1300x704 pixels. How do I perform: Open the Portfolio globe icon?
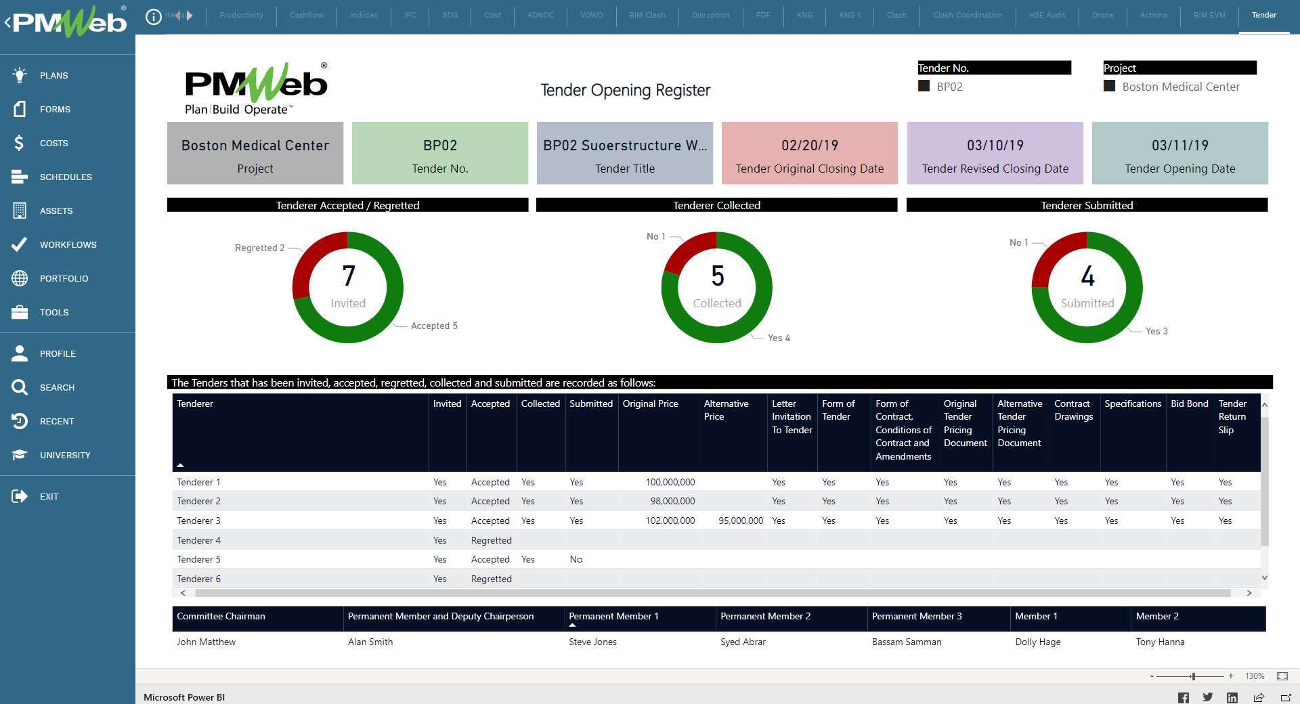pyautogui.click(x=20, y=278)
